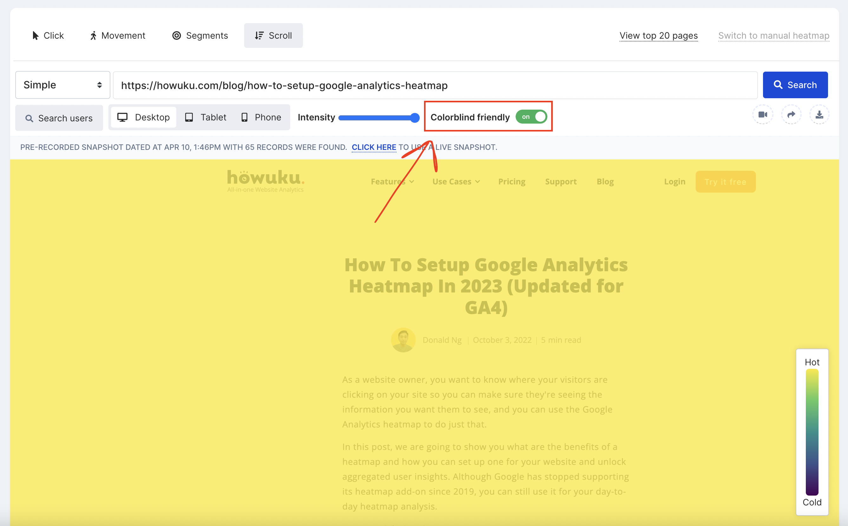
Task: Open Search users filter
Action: [x=59, y=118]
